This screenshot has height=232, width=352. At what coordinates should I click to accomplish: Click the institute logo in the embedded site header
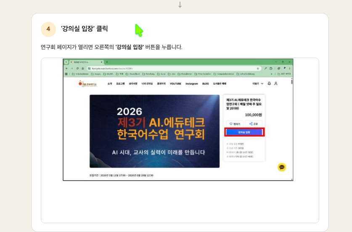[87, 84]
